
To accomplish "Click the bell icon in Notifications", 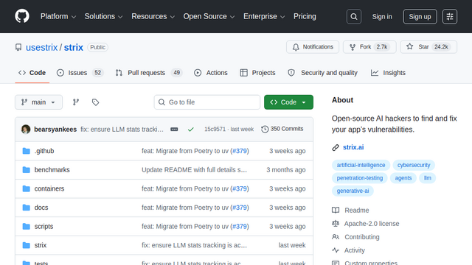I will pos(296,47).
